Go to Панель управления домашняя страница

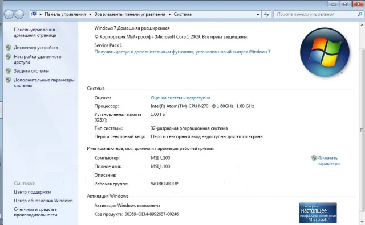coord(35,32)
